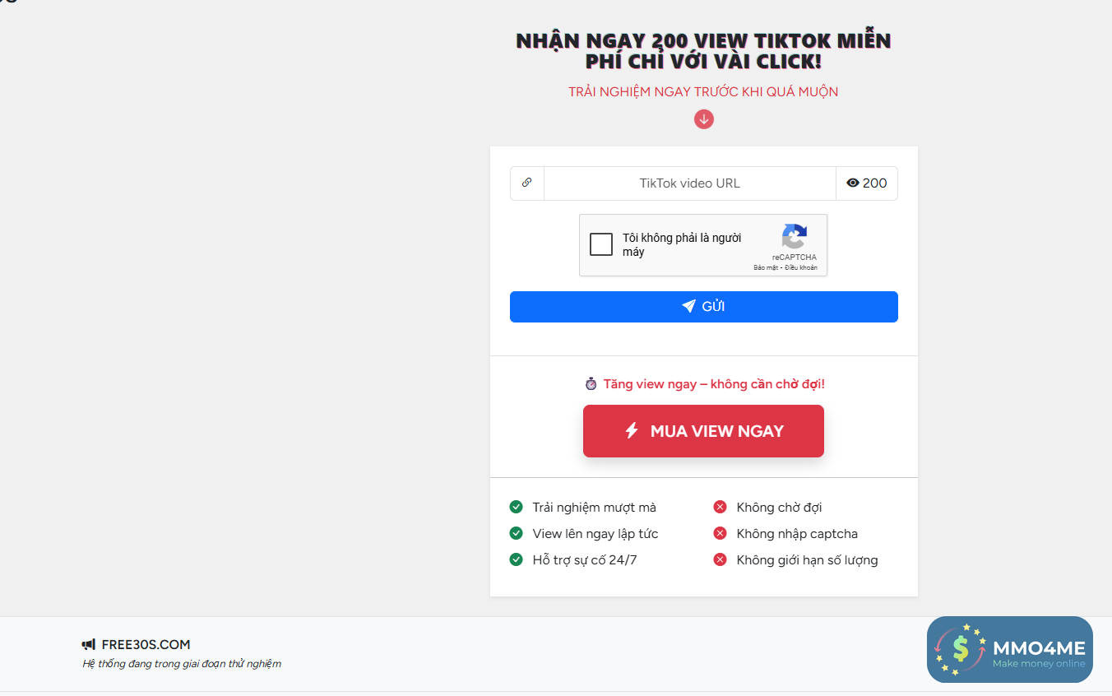
Task: Check the "Tôi không phải là người máy" box
Action: (x=601, y=244)
